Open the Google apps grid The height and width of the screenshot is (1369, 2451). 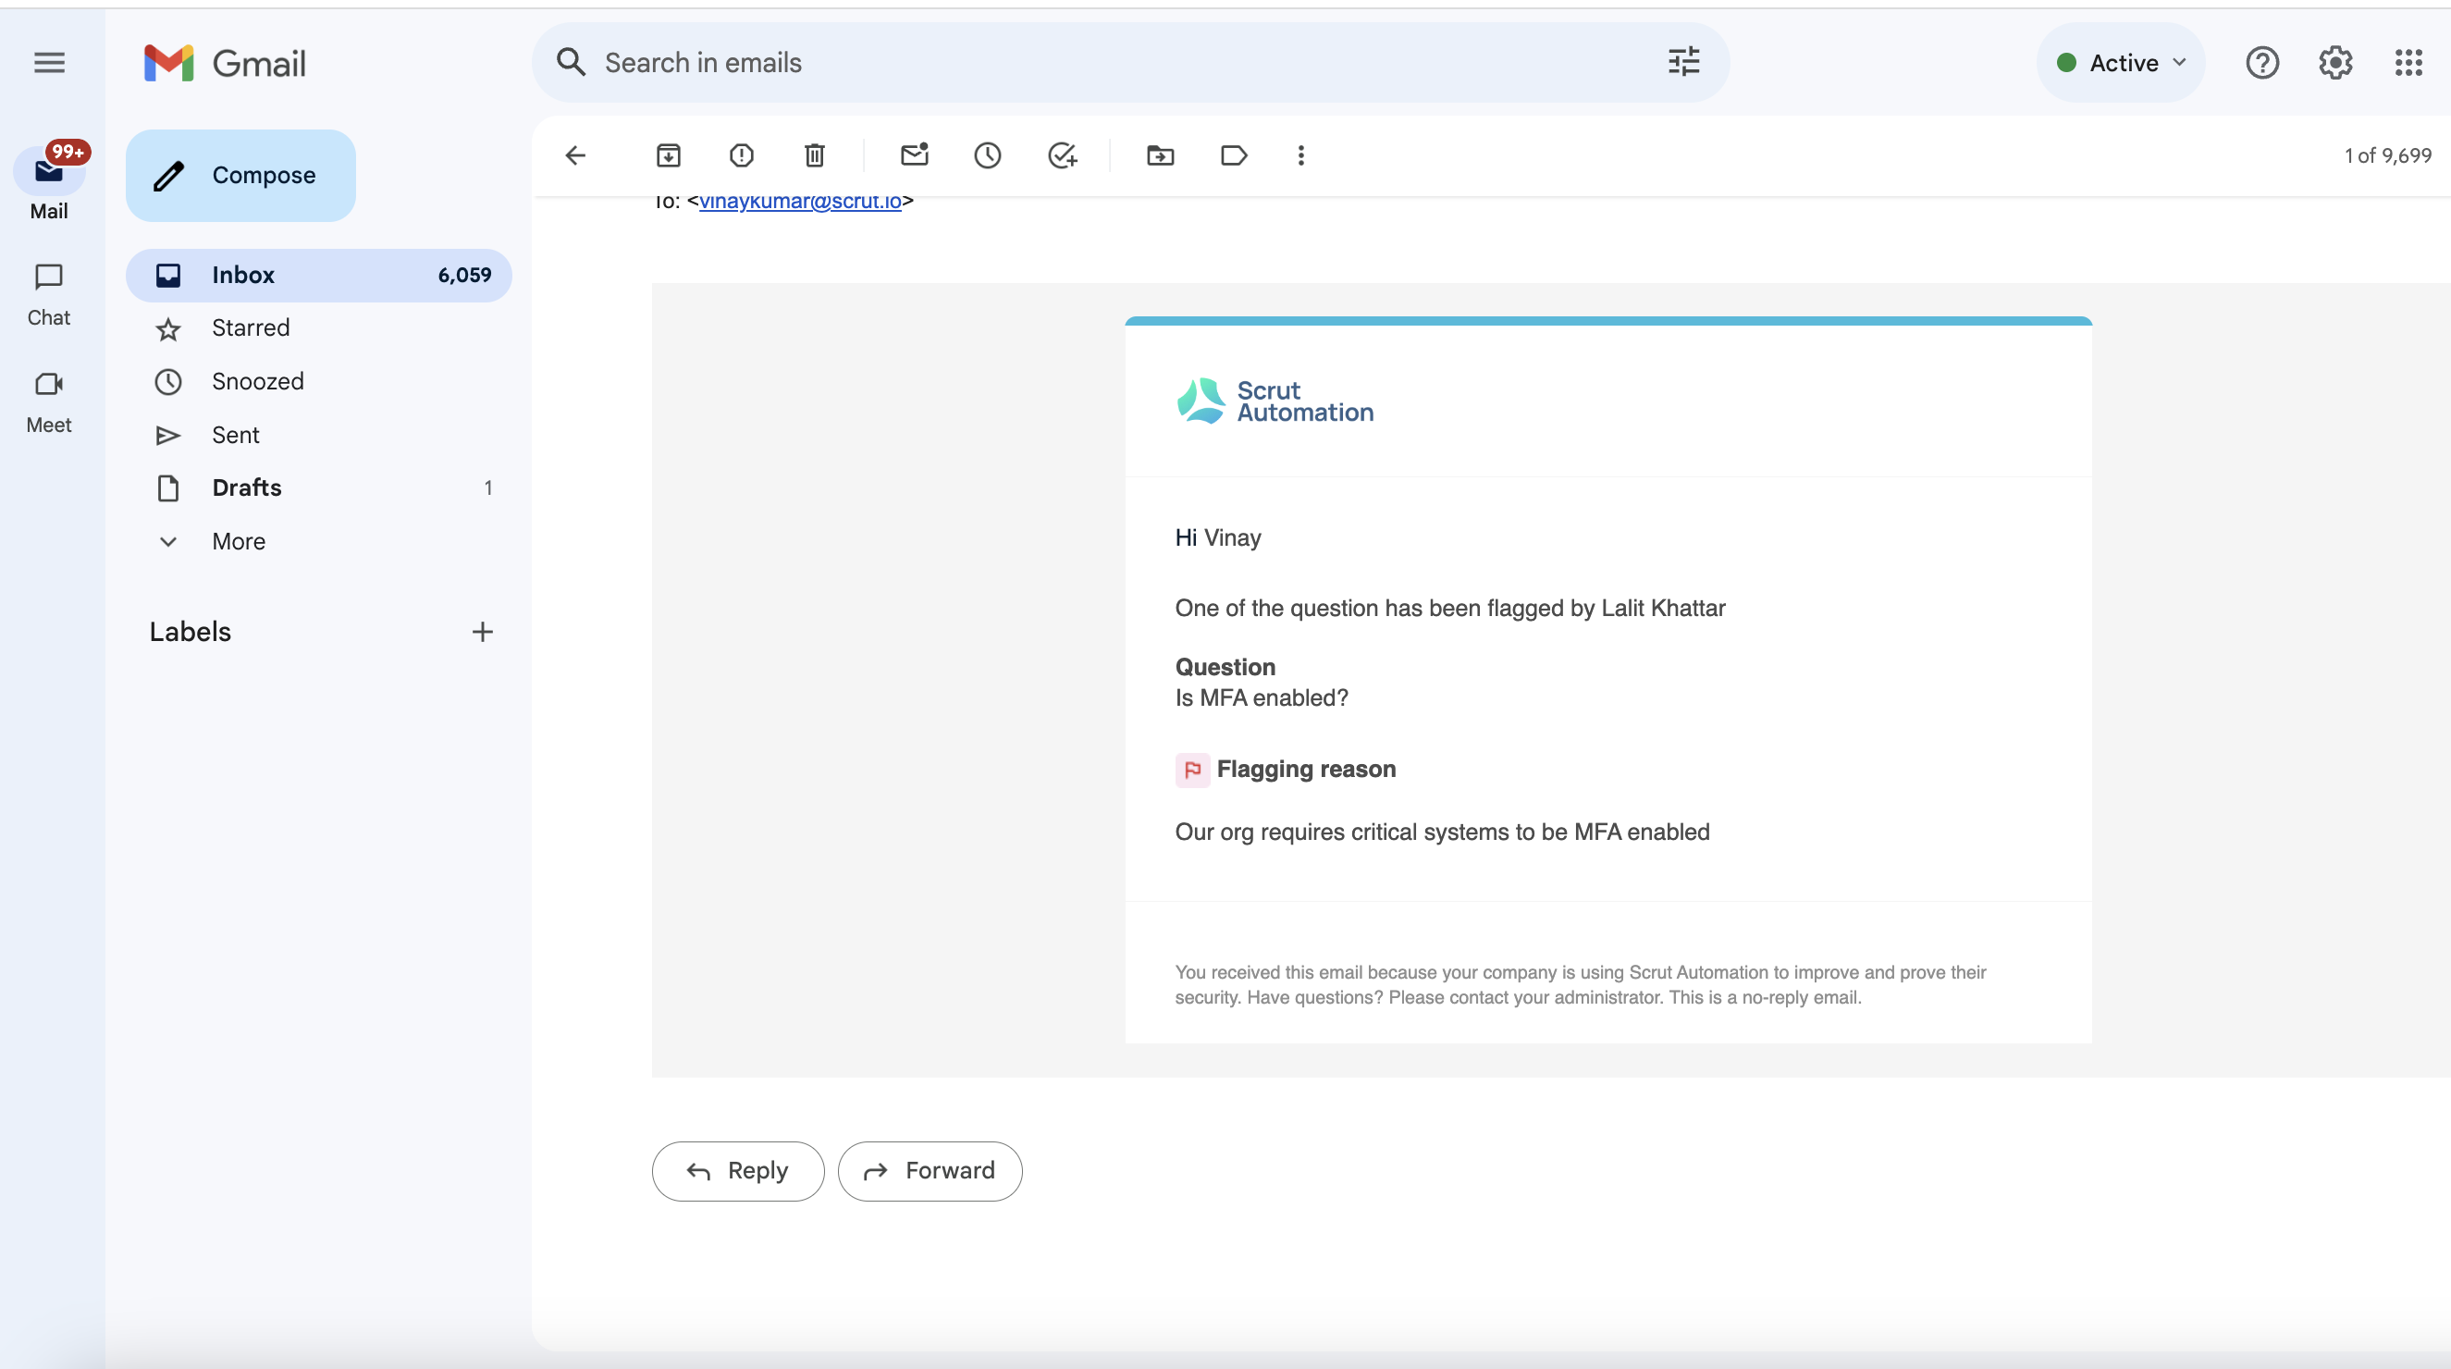(x=2408, y=63)
